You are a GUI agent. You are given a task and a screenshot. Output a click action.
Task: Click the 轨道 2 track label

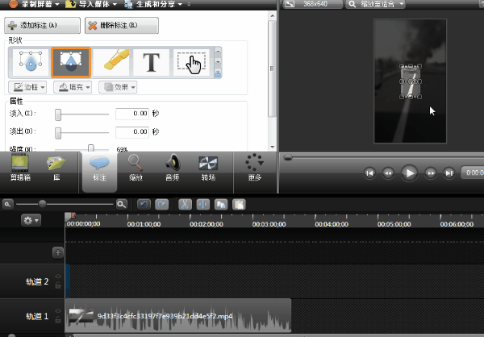tap(37, 281)
